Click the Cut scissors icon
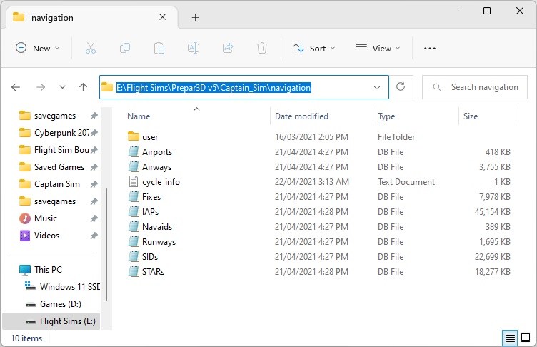This screenshot has width=537, height=347. pyautogui.click(x=90, y=48)
